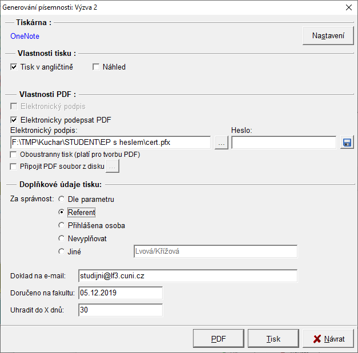Pick the Nevyplňovat radio button
This screenshot has width=358, height=353.
(62, 238)
